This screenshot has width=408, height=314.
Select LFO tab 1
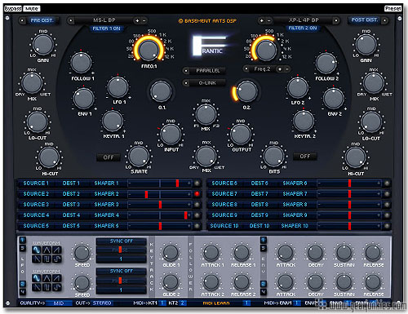pos(22,240)
